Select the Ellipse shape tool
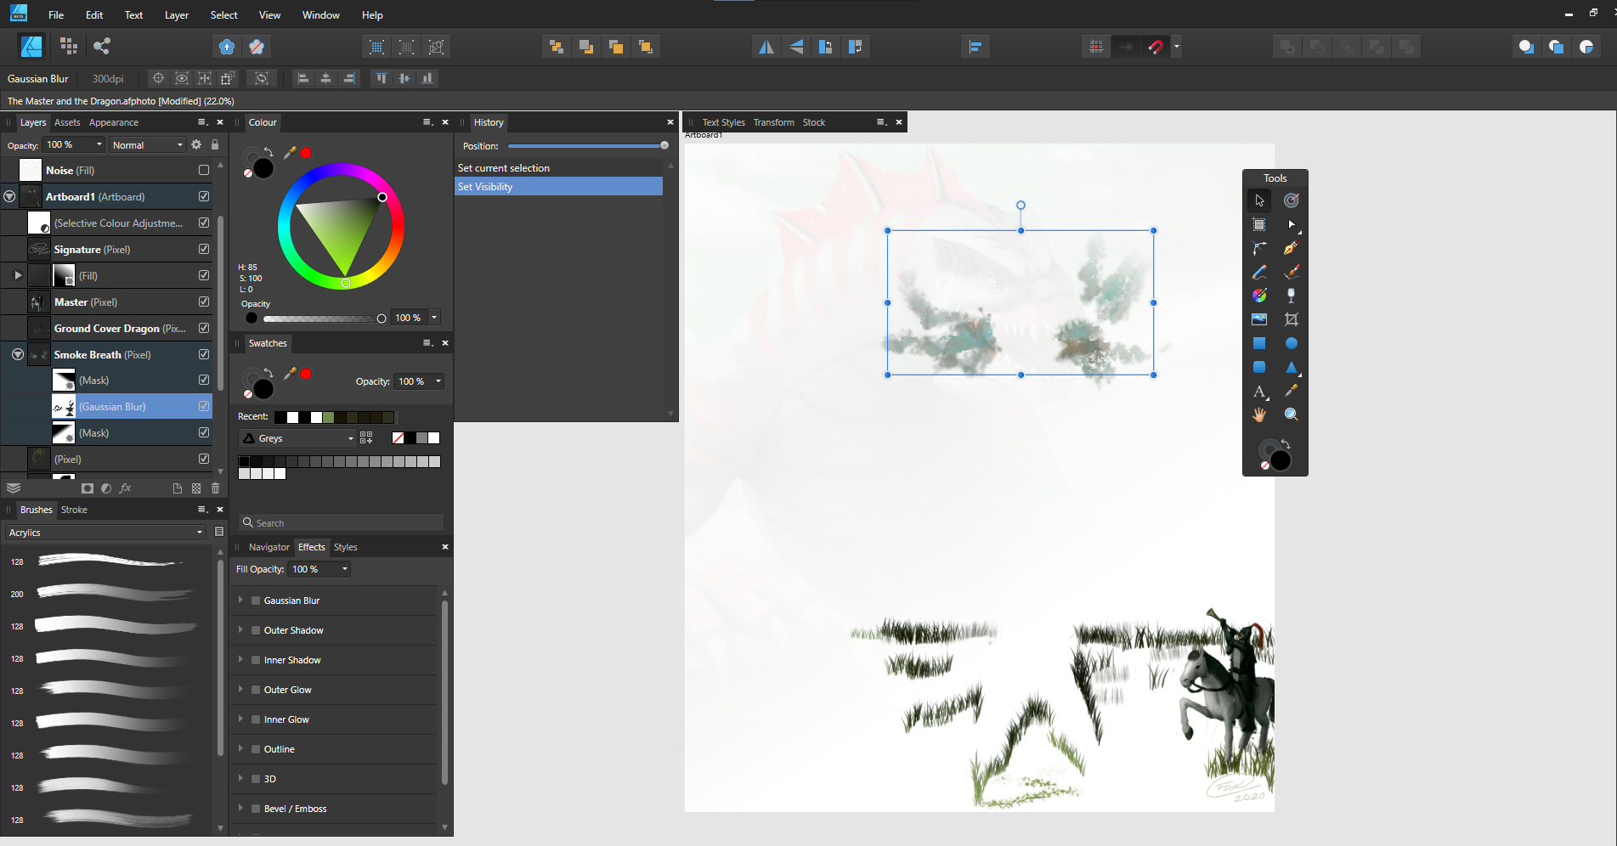 [x=1292, y=343]
